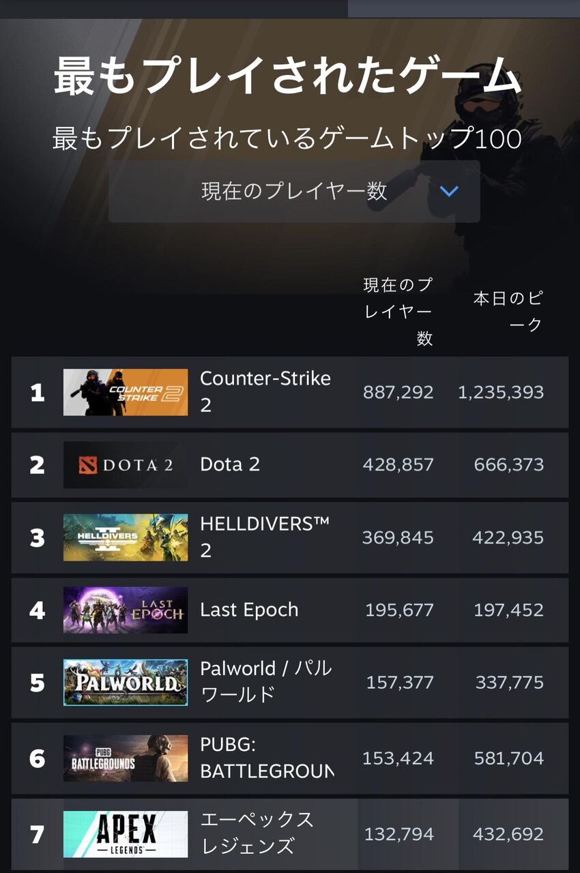Open the Dota 2 logo thumbnail
Screen dimensions: 580x873
pyautogui.click(x=126, y=465)
